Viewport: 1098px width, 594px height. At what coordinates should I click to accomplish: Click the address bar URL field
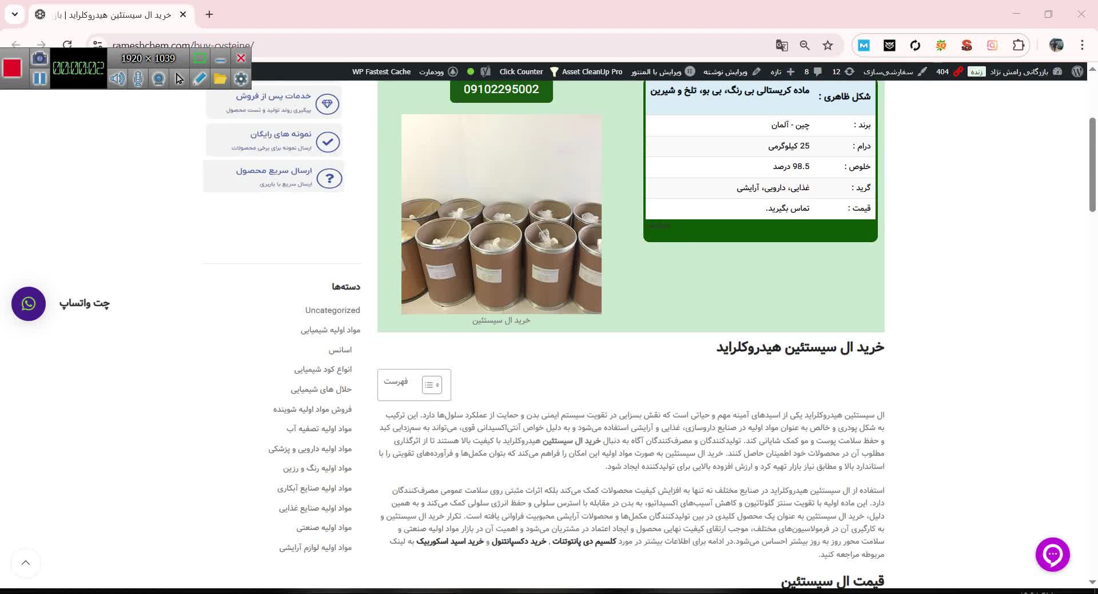435,45
